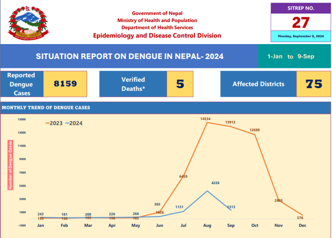Image resolution: width=332 pixels, height=238 pixels.
Task: Click the 365 June 2024 data label
Action: point(157,204)
